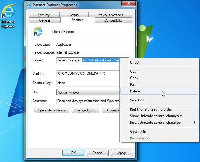Switch to the Compatibility tab
200x162 pixels.
coord(113,20)
